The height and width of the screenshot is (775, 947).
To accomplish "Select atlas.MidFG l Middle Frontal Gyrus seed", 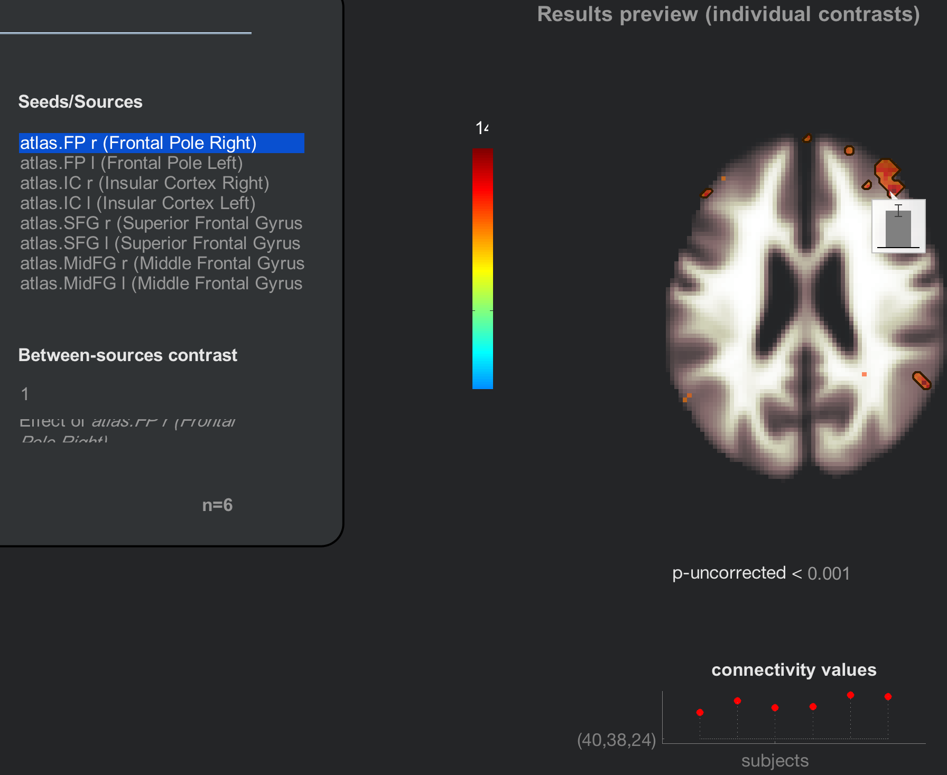I will pyautogui.click(x=161, y=283).
